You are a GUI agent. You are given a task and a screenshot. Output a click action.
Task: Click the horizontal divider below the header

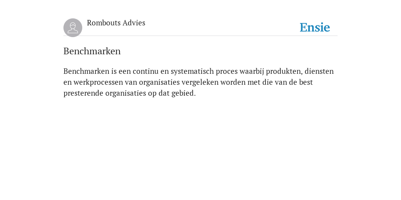click(200, 36)
